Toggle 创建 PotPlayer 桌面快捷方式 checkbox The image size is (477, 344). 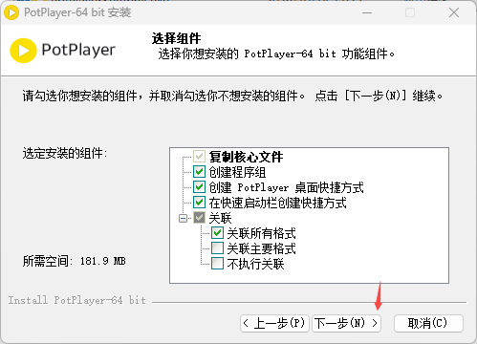click(x=199, y=186)
